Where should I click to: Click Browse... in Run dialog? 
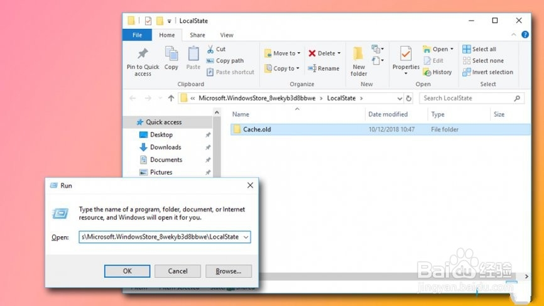228,271
